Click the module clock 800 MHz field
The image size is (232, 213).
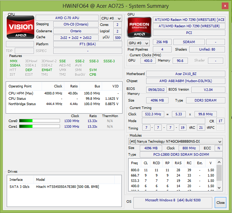coord(189,148)
